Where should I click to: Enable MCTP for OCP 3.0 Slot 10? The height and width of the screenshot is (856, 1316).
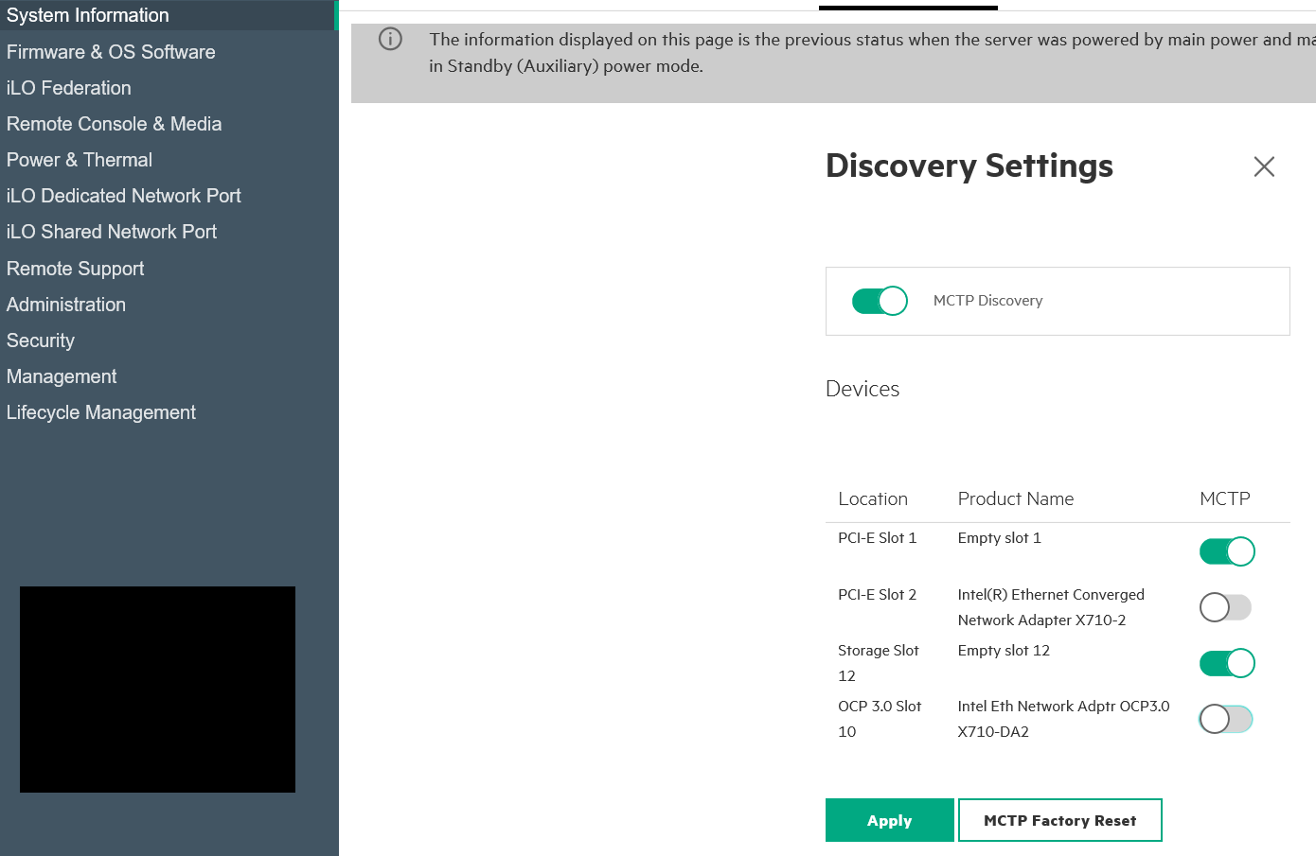[x=1226, y=719]
